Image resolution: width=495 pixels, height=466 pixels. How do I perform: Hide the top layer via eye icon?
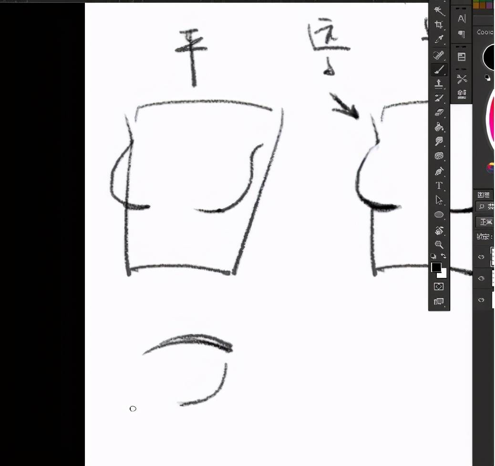[481, 257]
